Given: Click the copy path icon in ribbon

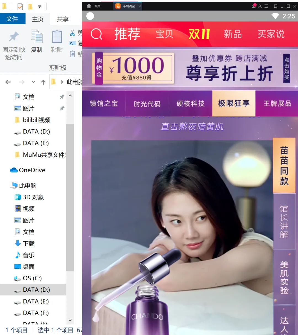Looking at the screenshot, I should click(x=72, y=43).
